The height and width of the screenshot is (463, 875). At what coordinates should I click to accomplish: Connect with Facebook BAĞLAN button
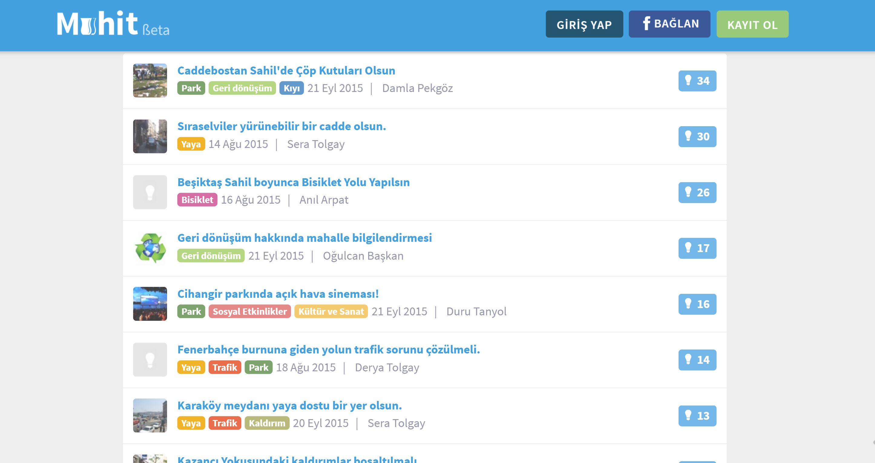pos(669,24)
